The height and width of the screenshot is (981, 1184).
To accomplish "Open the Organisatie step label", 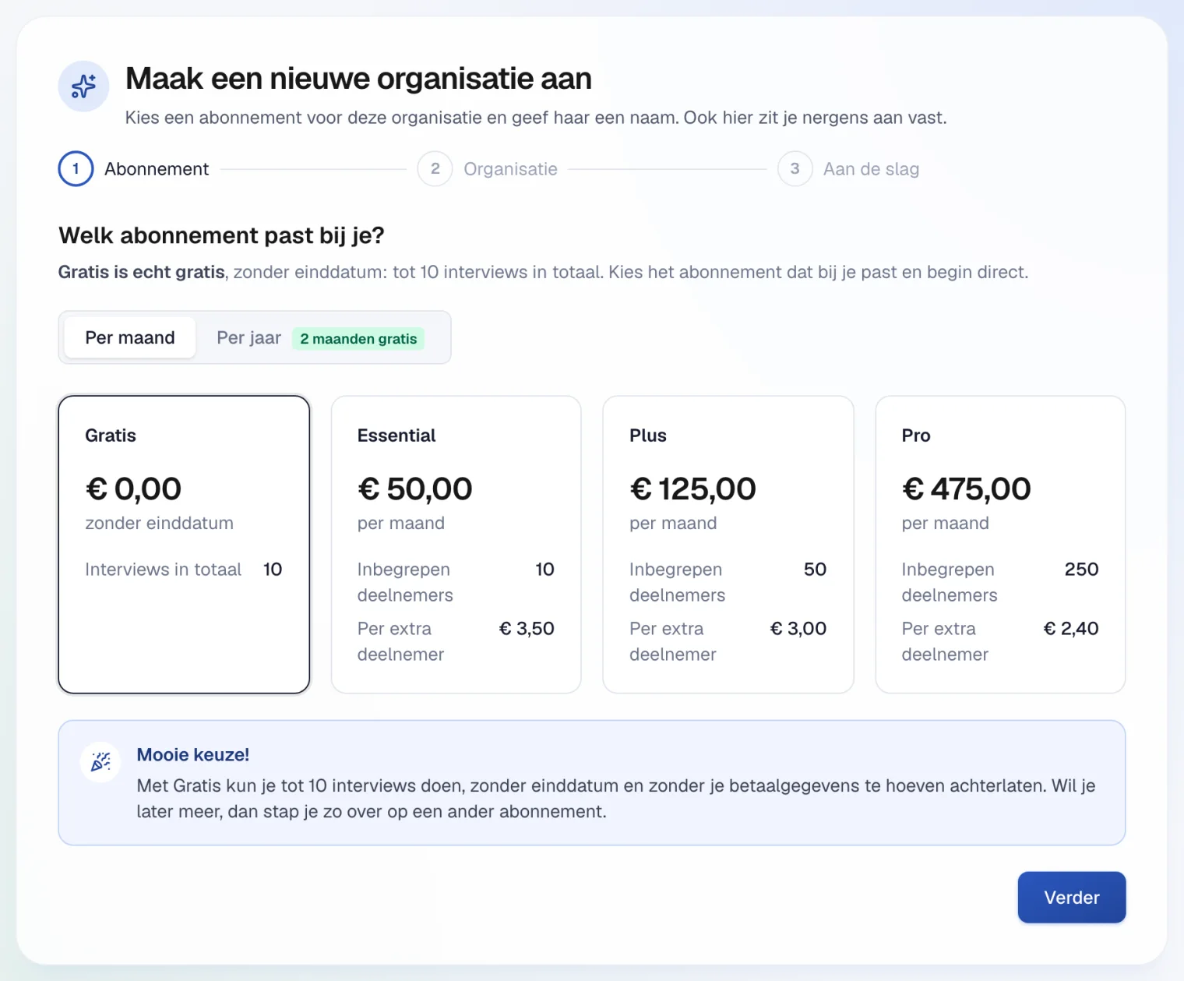I will click(x=510, y=169).
